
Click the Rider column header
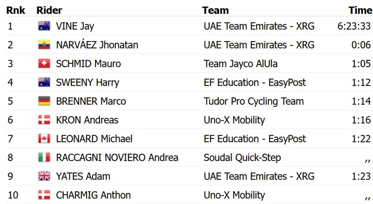pos(49,10)
